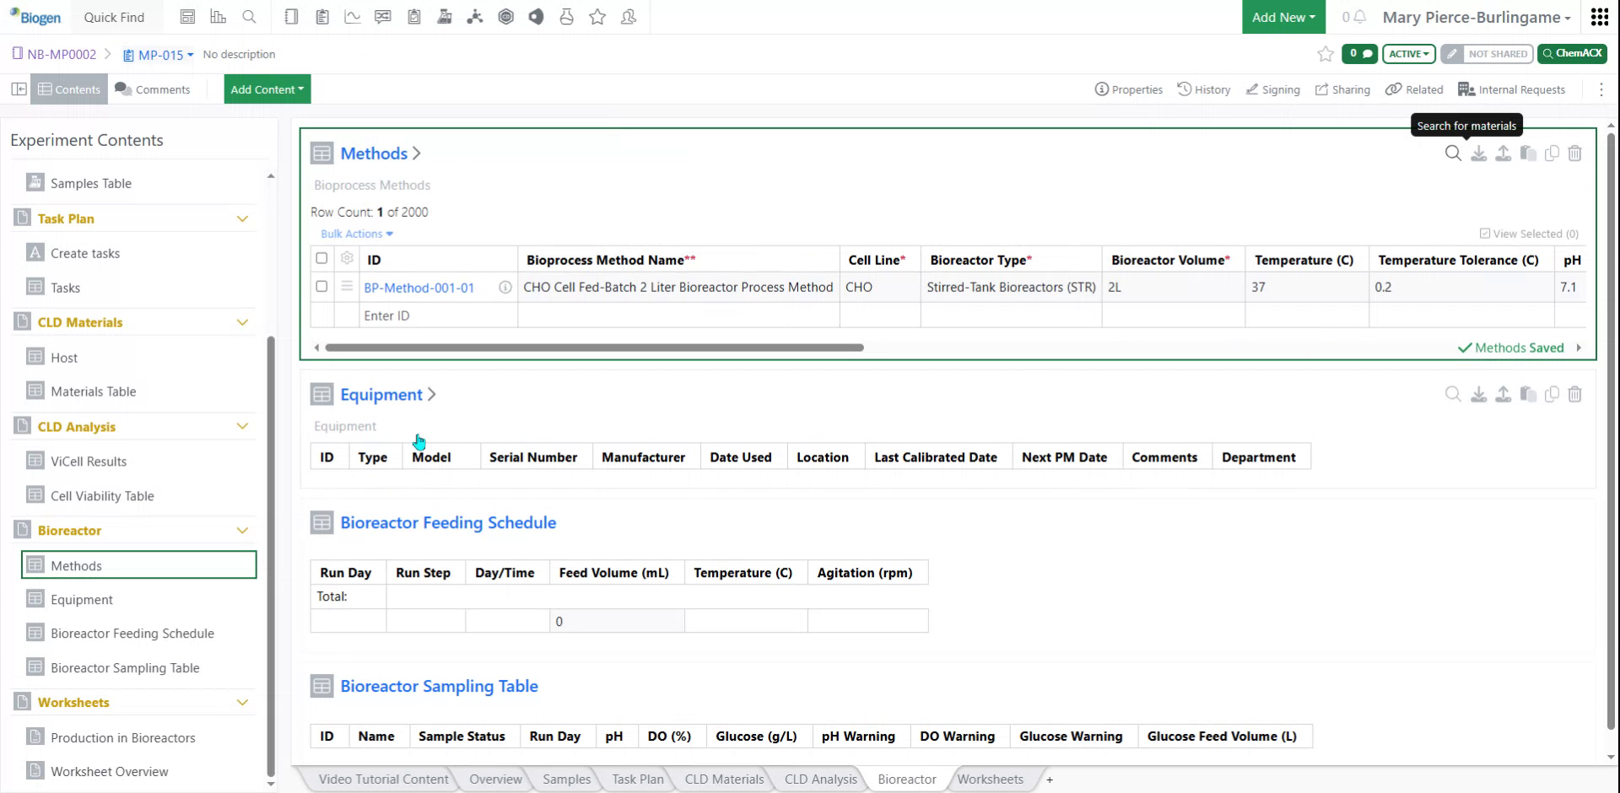Open the favorites star icon in top toolbar
Viewport: 1620px width, 793px height.
click(597, 17)
